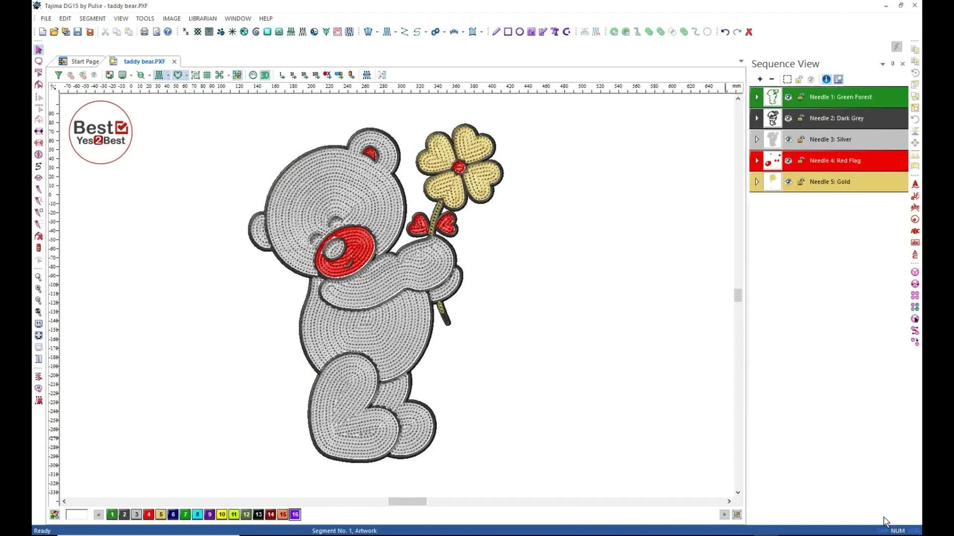
Task: Toggle thumbnail display icon in Sequence View
Action: tap(838, 79)
